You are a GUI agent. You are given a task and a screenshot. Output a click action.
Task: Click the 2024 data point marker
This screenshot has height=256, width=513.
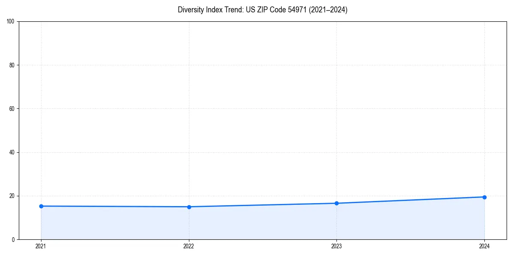click(484, 197)
